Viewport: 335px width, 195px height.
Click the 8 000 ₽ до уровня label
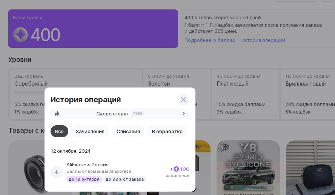pos(169,76)
